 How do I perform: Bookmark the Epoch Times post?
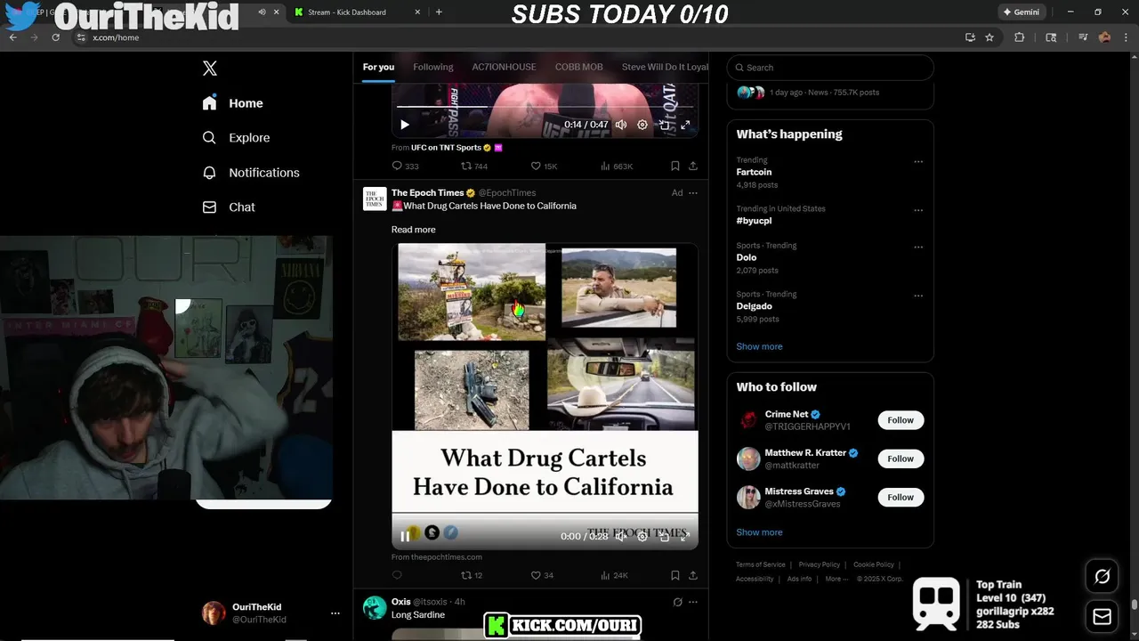pyautogui.click(x=675, y=576)
